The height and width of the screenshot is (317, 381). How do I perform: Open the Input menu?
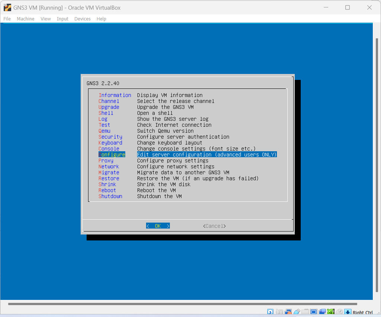click(x=62, y=19)
